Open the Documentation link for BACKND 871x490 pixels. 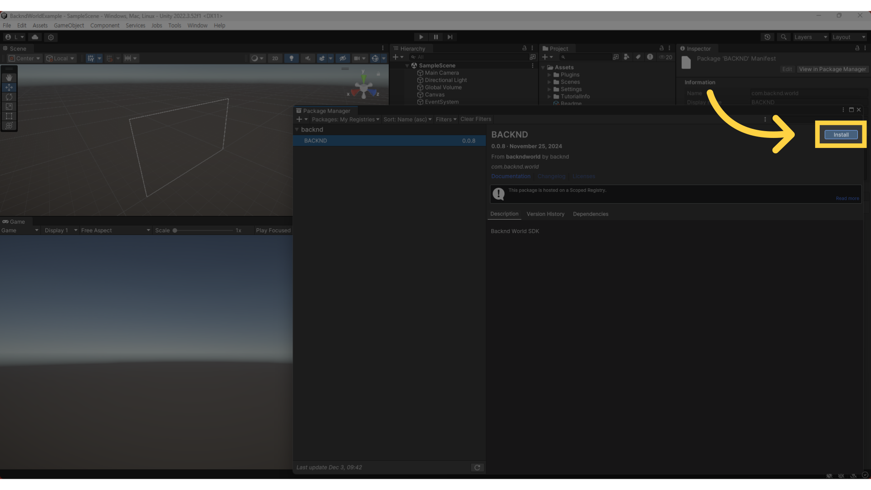coord(510,176)
